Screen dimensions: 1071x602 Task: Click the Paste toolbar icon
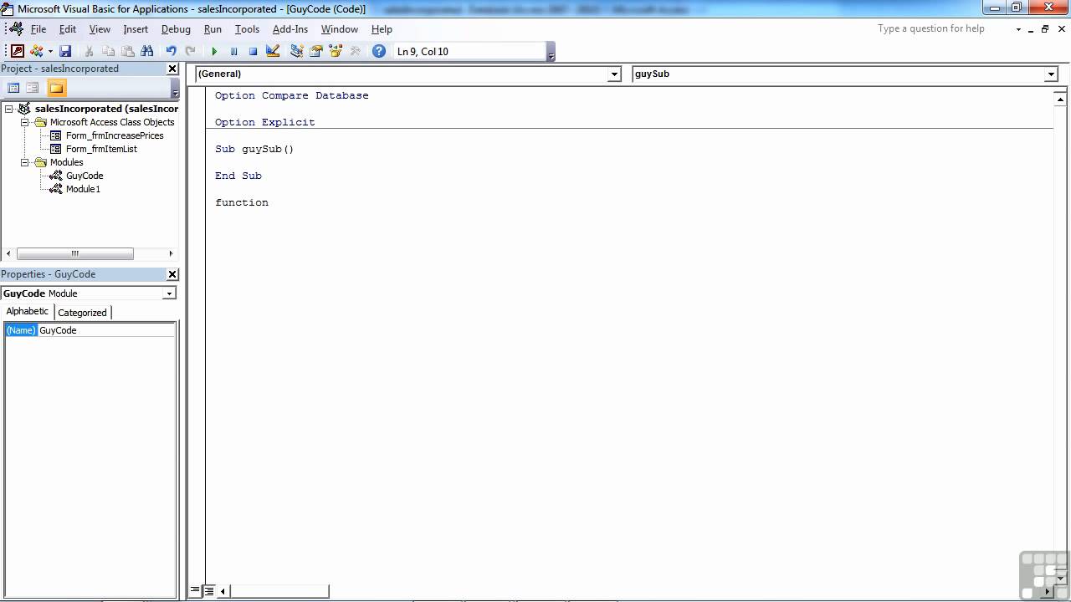pyautogui.click(x=128, y=51)
